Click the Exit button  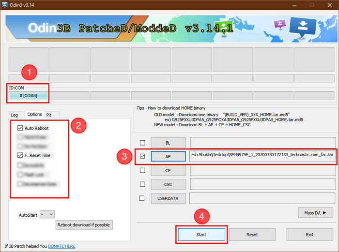(309, 235)
